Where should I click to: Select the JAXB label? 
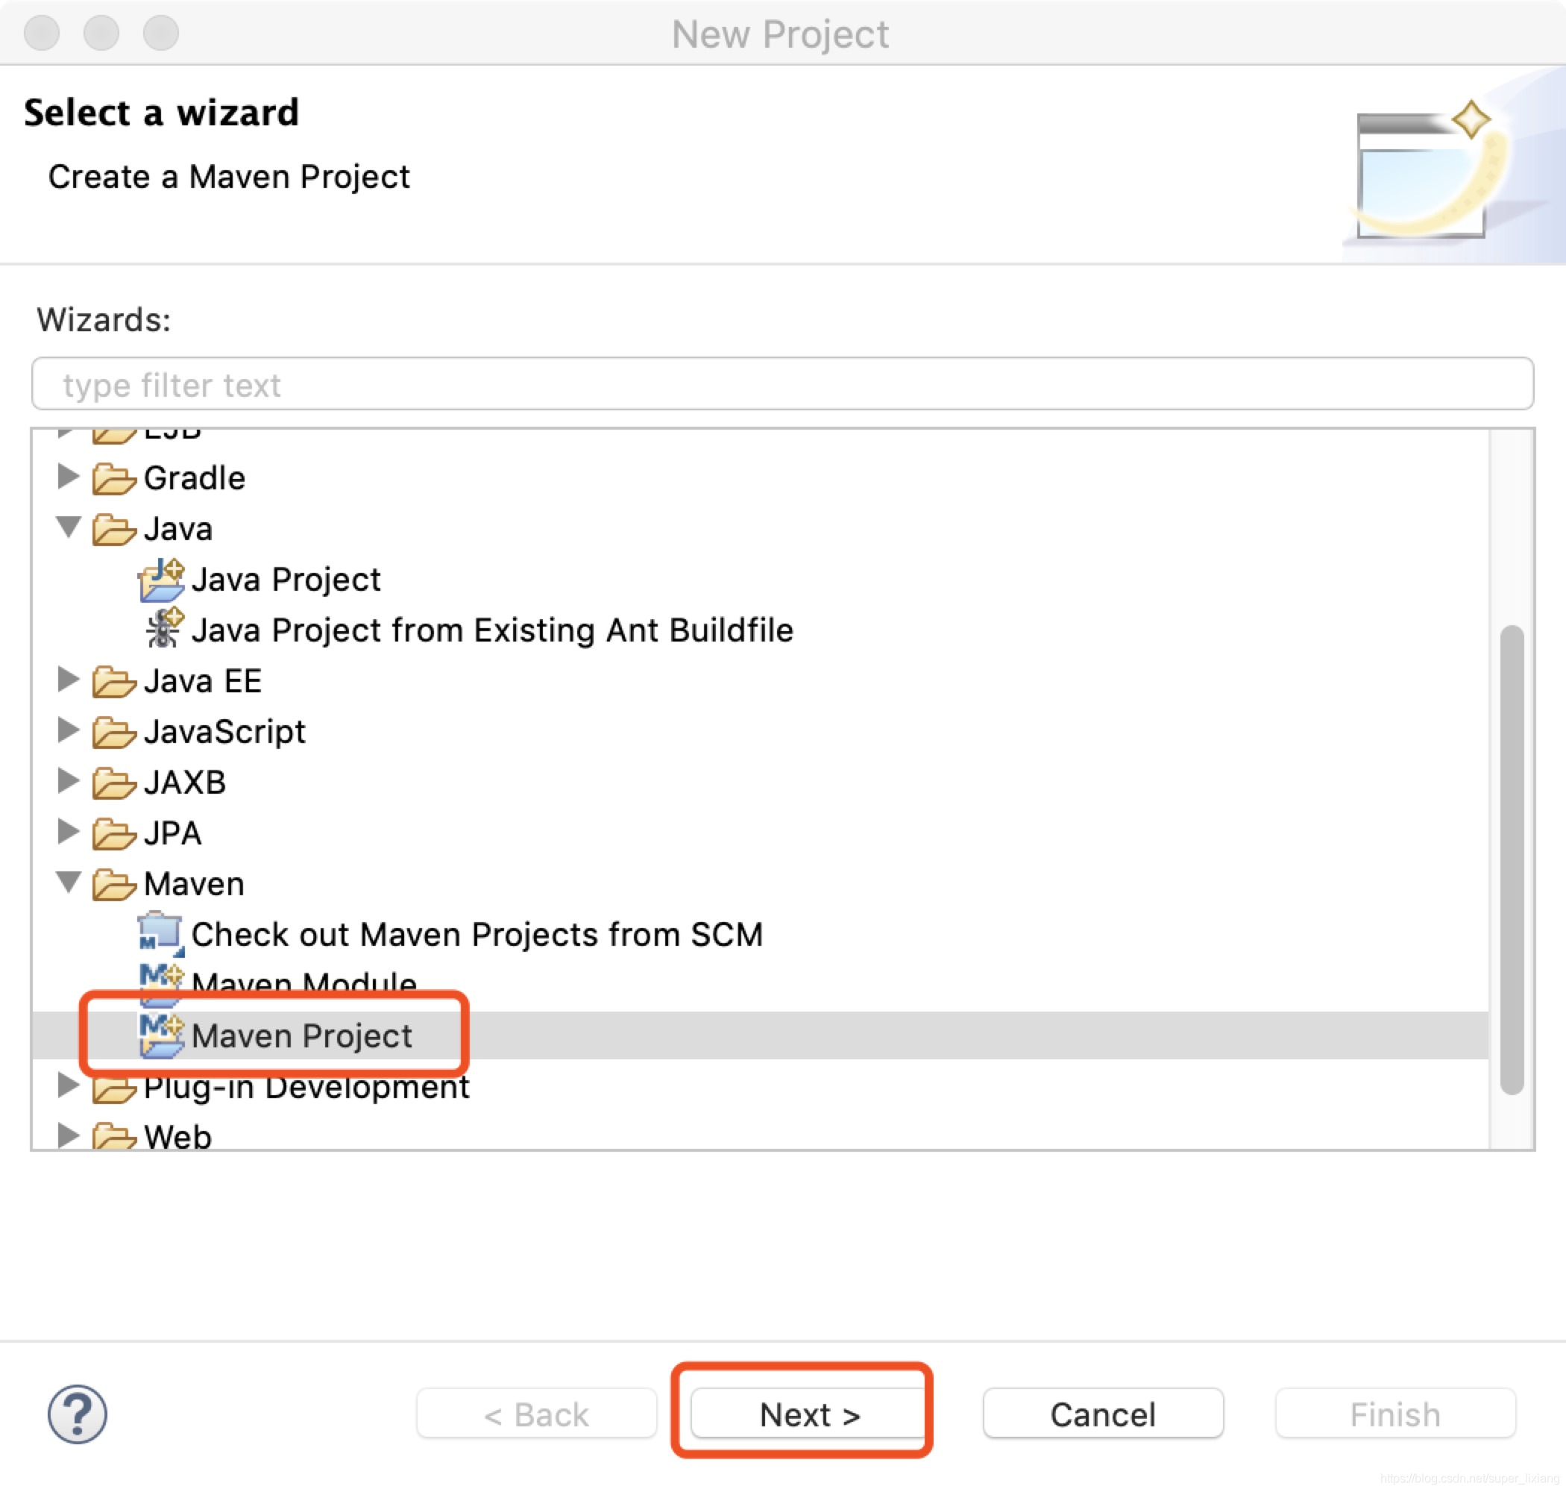pyautogui.click(x=185, y=783)
